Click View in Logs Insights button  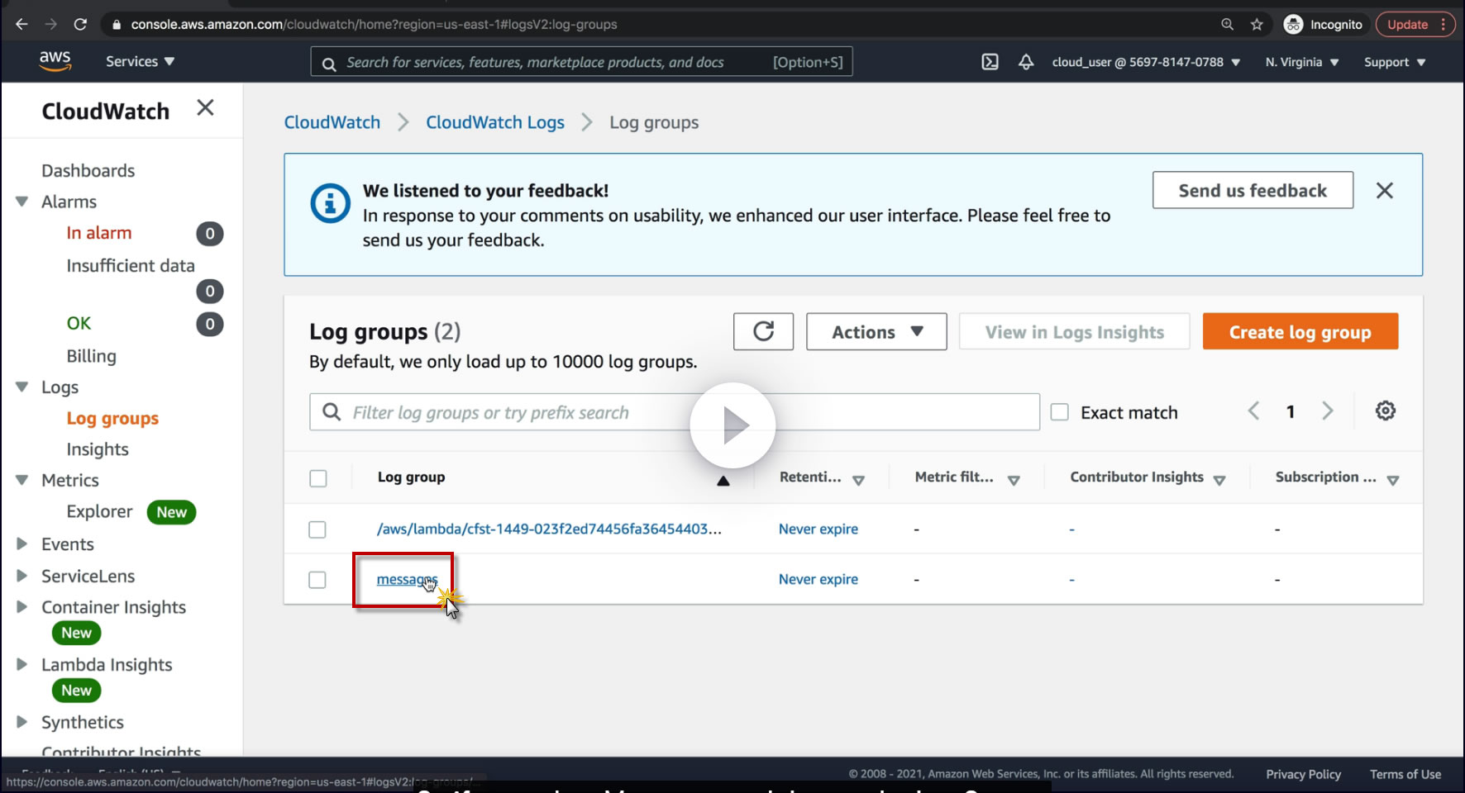1074,331
